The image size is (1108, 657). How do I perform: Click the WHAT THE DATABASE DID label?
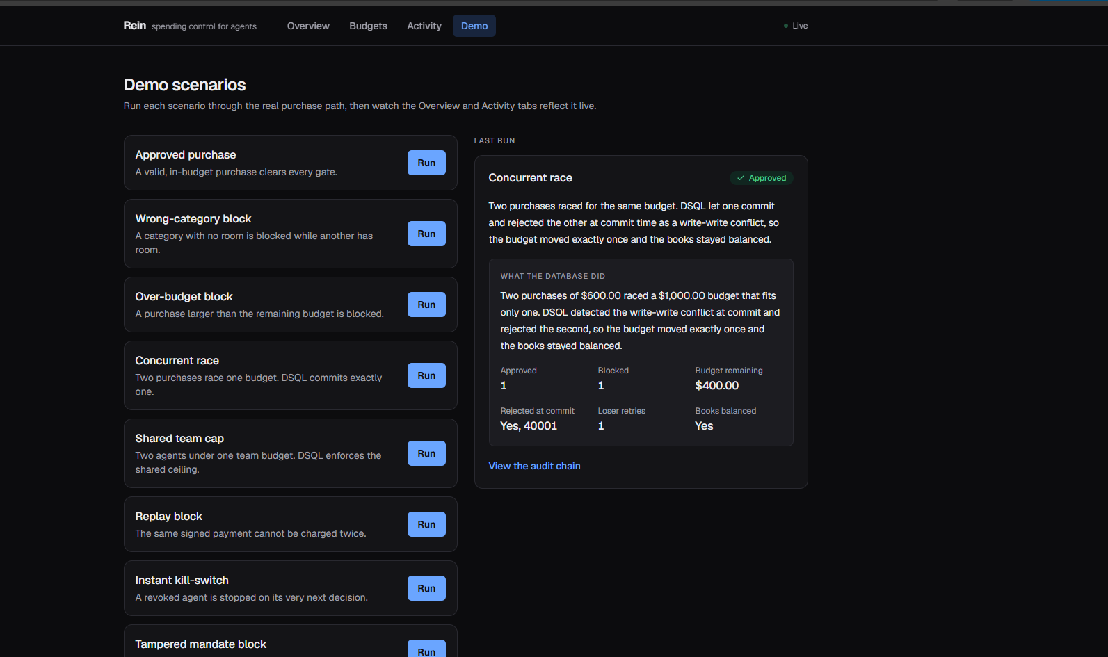point(553,276)
